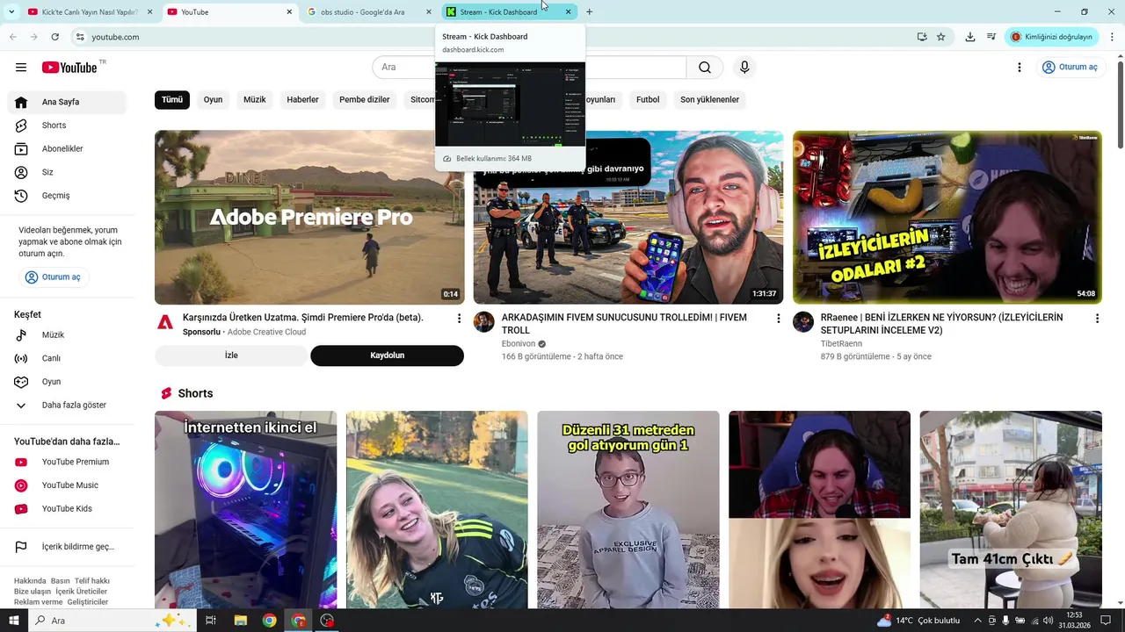1125x632 pixels.
Task: Click the sidebar Oturum aç button
Action: pyautogui.click(x=54, y=277)
